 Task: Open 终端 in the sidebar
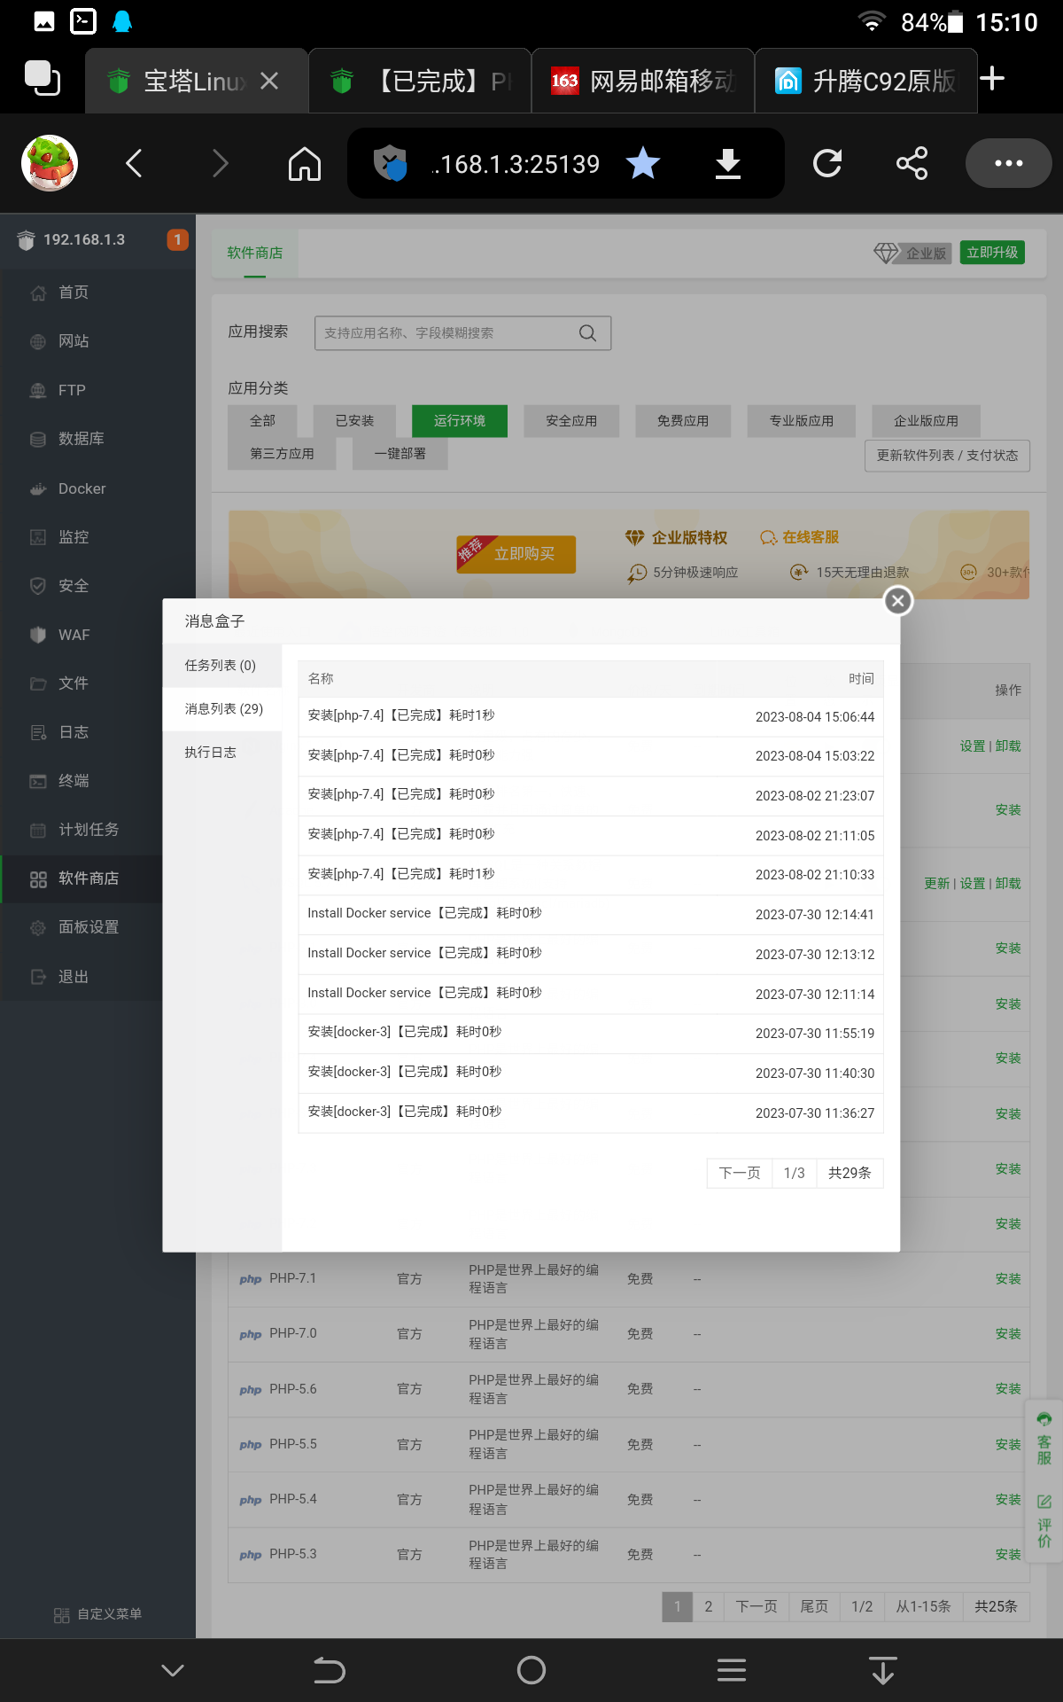[74, 781]
